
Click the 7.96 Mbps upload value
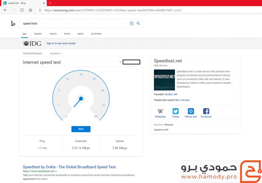120,148
